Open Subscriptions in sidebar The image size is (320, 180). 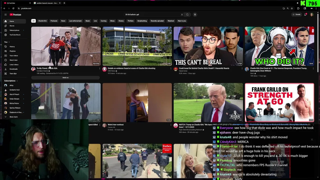point(14,30)
